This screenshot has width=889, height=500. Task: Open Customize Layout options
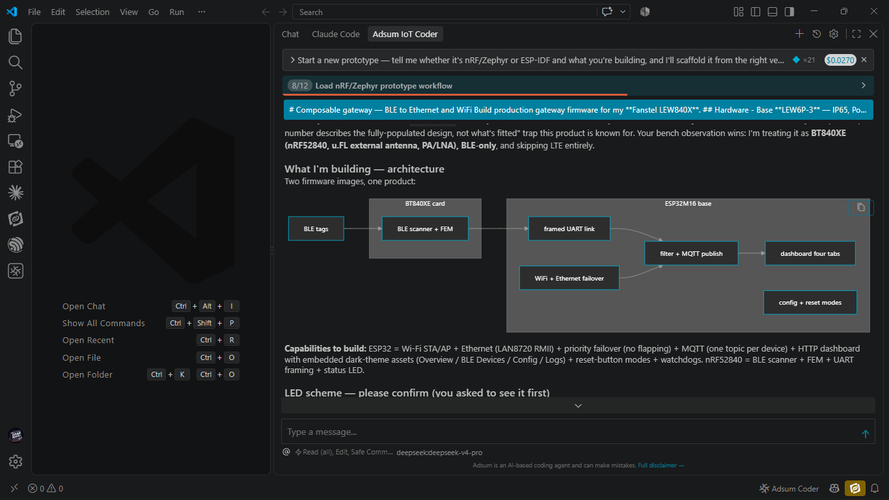[x=739, y=12]
